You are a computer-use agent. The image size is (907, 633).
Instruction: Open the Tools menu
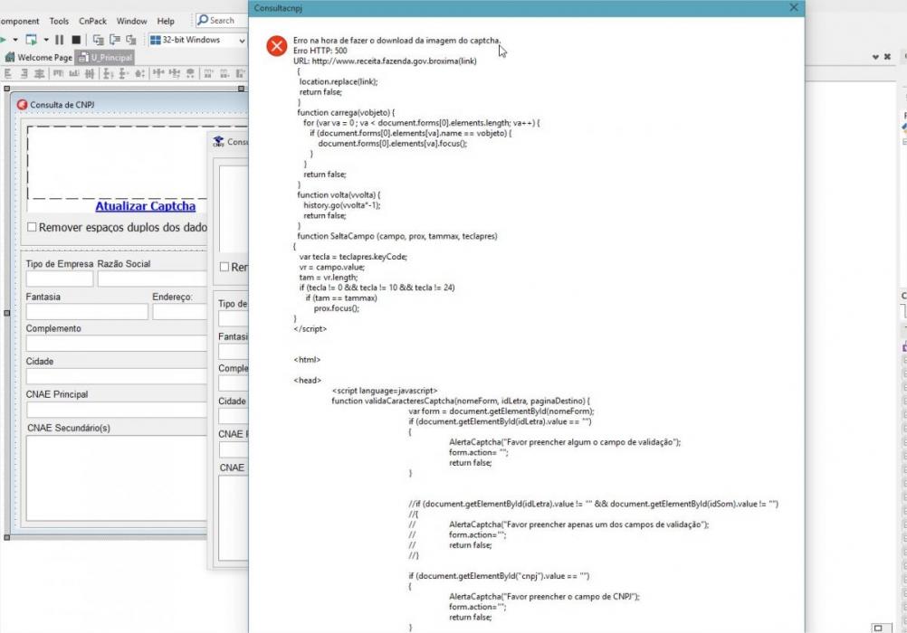pos(59,22)
